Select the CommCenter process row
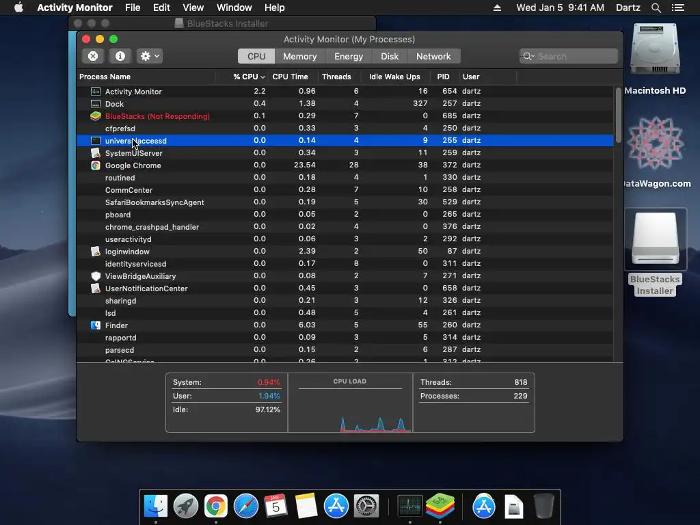 pos(345,190)
